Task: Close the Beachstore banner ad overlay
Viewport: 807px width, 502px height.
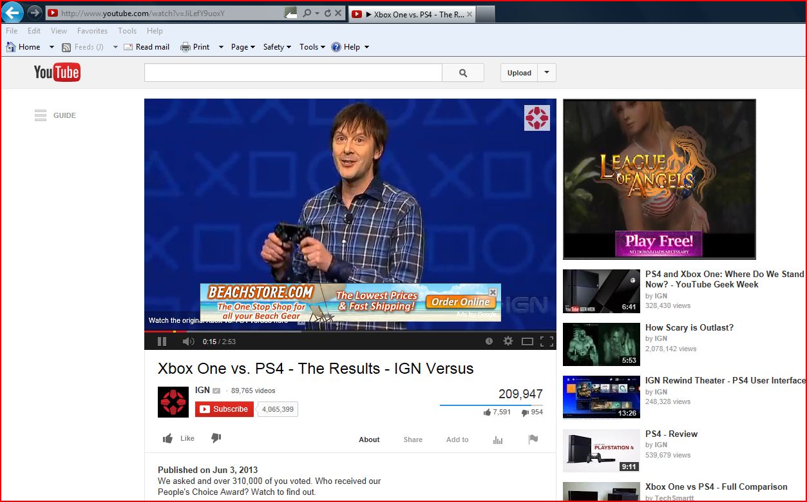Action: [x=493, y=292]
